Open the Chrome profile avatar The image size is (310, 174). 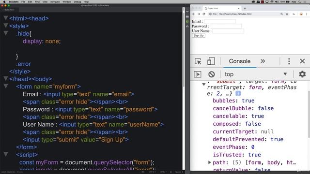pyautogui.click(x=301, y=14)
